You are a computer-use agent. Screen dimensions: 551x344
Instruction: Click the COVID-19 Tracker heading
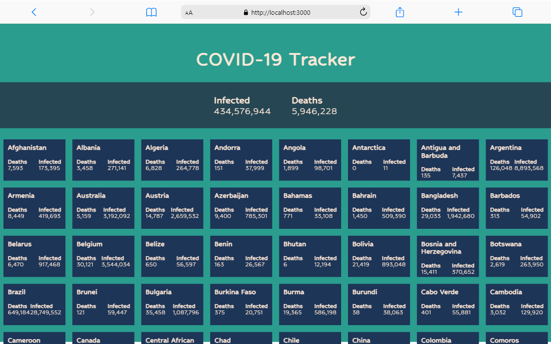point(275,59)
